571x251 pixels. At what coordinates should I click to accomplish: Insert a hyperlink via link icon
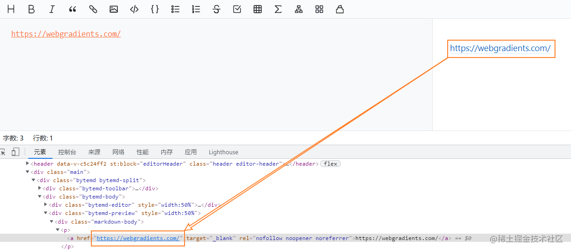pyautogui.click(x=93, y=9)
